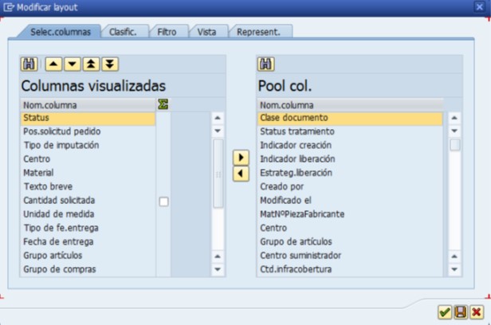
Task: Select Unidad de medida row
Action: point(88,214)
